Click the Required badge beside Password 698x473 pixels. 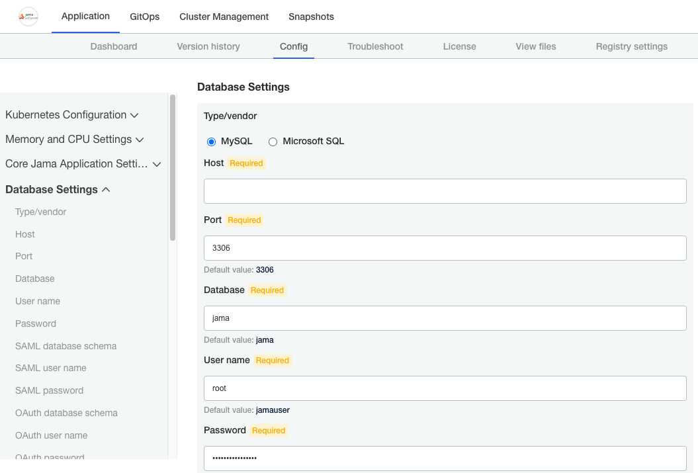[x=269, y=430]
